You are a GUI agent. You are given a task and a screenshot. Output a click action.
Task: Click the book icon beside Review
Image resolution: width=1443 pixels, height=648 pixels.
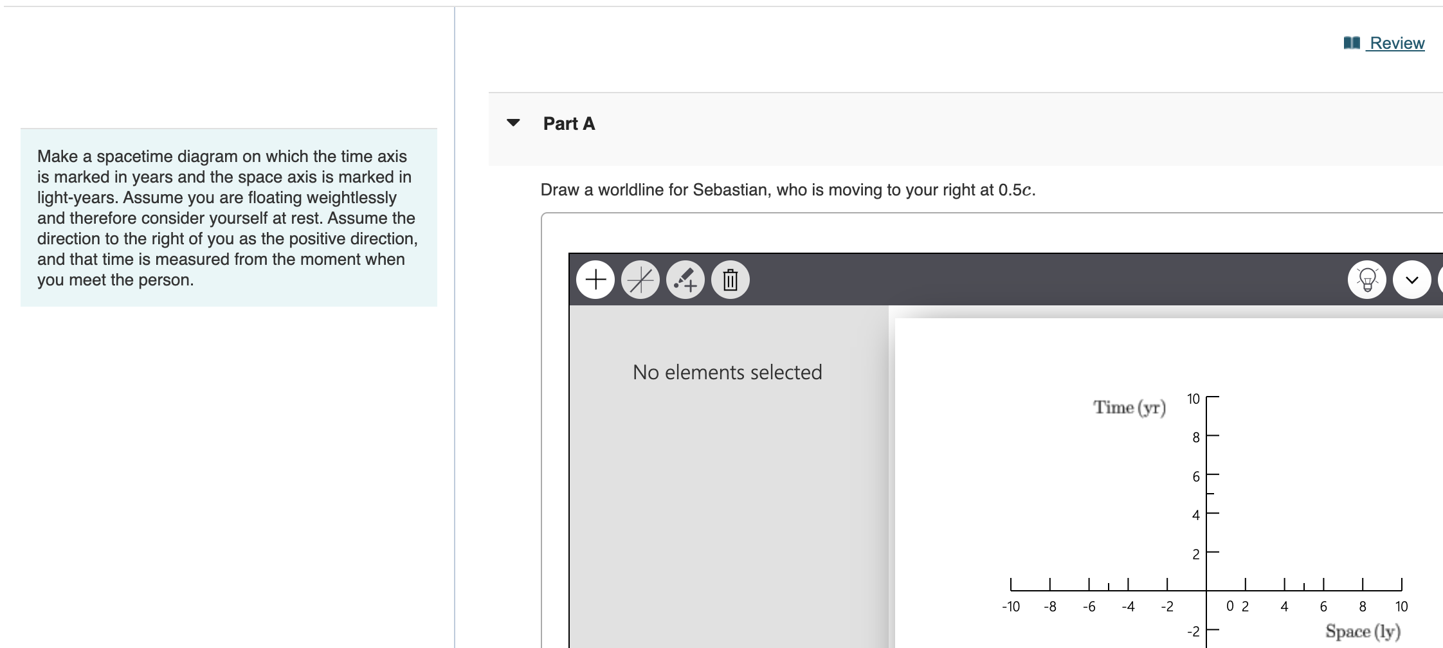1352,43
